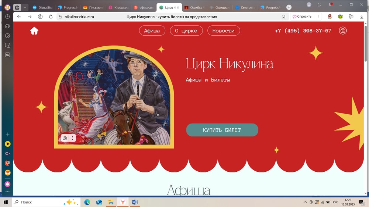The image size is (369, 207).
Task: Click phone number +7 (495) 308-37-67
Action: click(303, 31)
